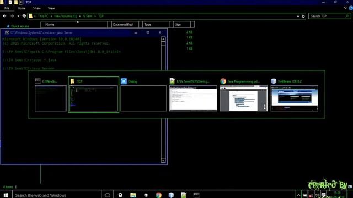353x198 pixels.
Task: Open the NetBeans cube taskbar icon
Action: pyautogui.click(x=171, y=195)
